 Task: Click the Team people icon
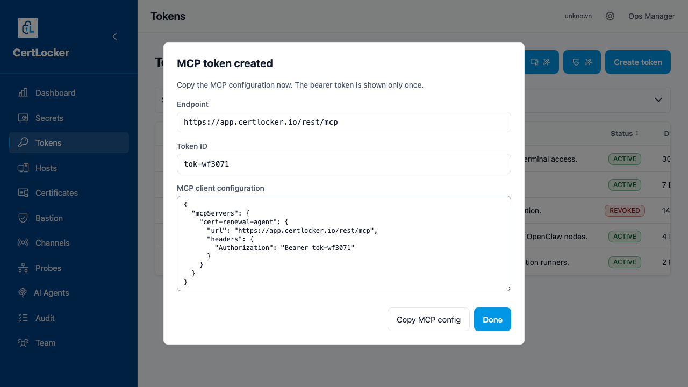click(23, 342)
